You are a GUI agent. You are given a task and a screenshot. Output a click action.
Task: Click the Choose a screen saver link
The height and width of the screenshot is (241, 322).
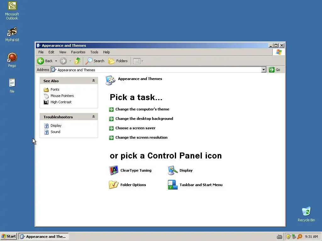135,128
